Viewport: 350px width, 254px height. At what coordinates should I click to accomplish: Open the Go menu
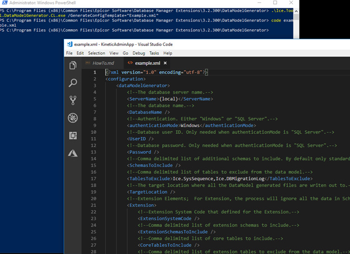[126, 53]
